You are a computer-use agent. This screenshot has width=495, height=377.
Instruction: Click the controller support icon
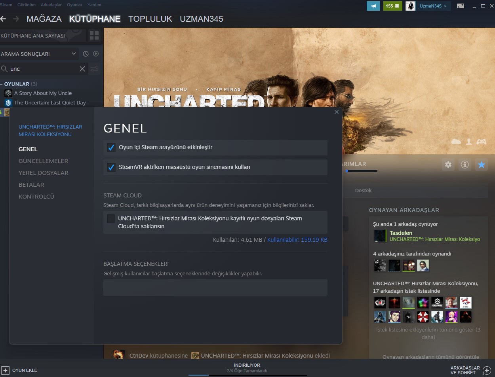(481, 142)
